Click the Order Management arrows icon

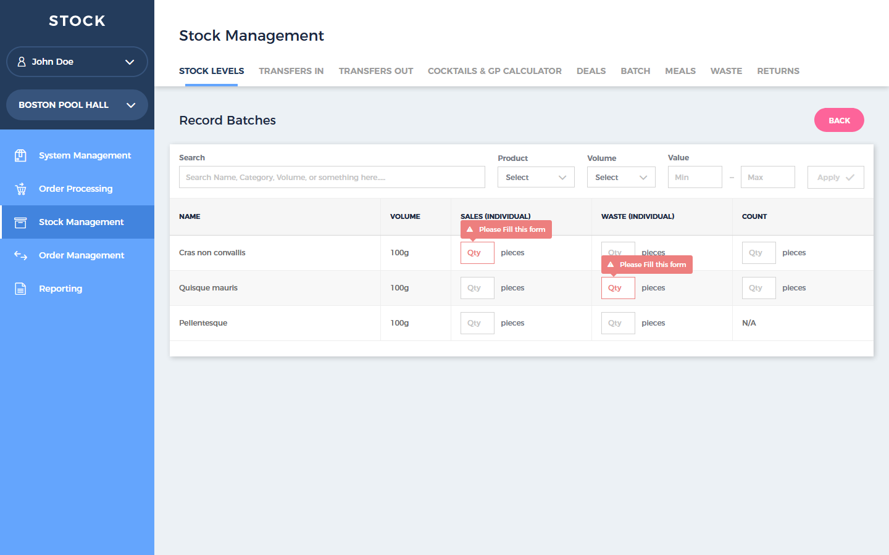pos(20,255)
